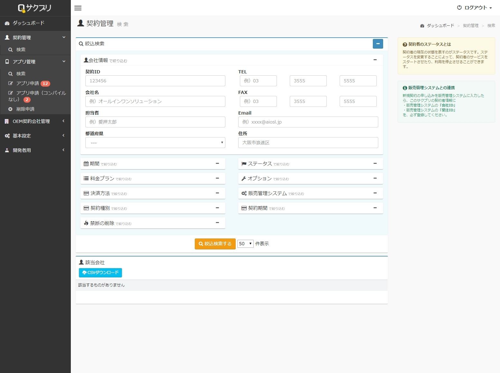This screenshot has height=373, width=500.
Task: Click the flame icon beside 禁断の削除
Action: [x=86, y=223]
